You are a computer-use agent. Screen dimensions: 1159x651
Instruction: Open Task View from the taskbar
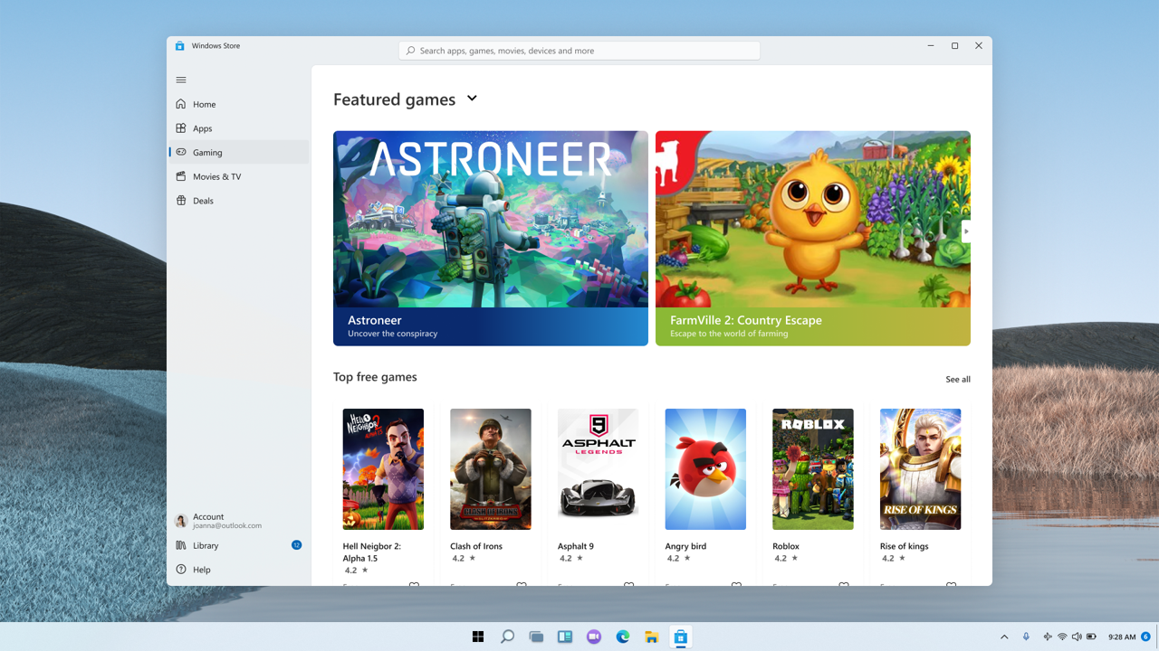(x=536, y=637)
